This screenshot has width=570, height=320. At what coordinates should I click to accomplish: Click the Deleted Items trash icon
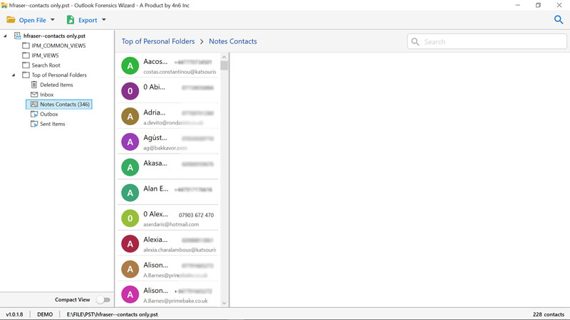[34, 85]
